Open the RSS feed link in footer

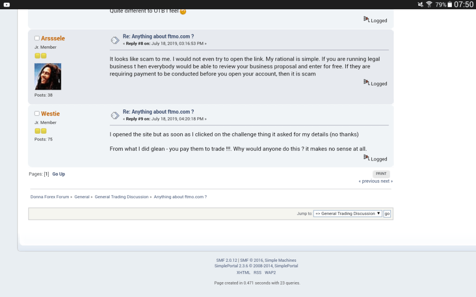click(257, 272)
